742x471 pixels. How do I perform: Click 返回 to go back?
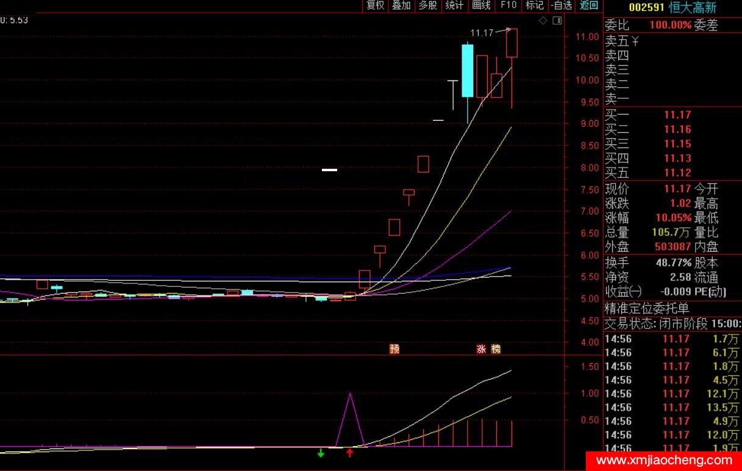coord(589,5)
